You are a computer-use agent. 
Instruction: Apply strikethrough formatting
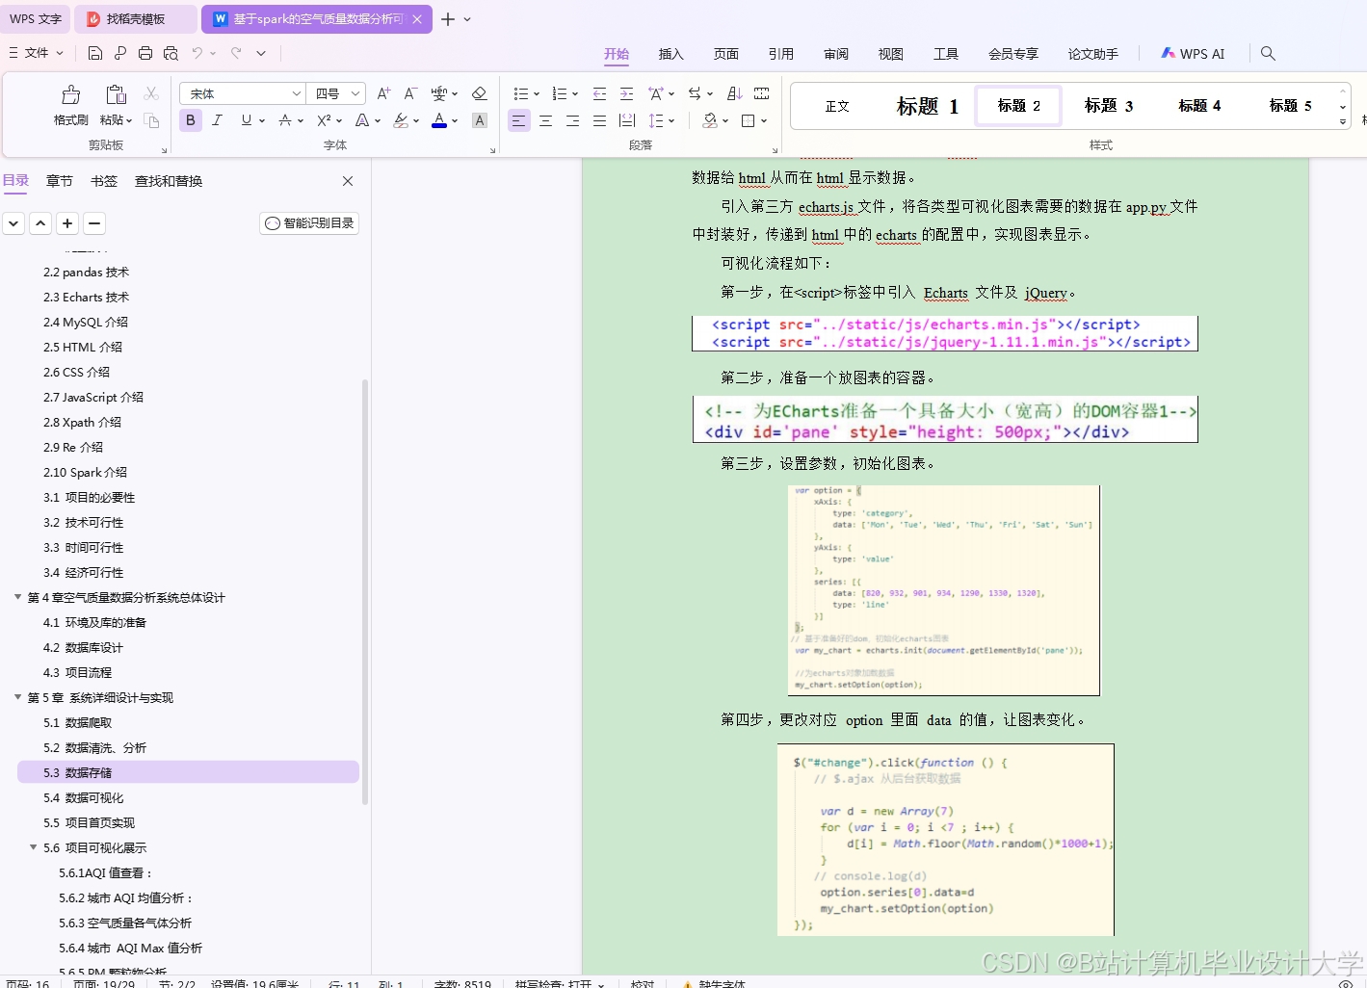[x=285, y=120]
